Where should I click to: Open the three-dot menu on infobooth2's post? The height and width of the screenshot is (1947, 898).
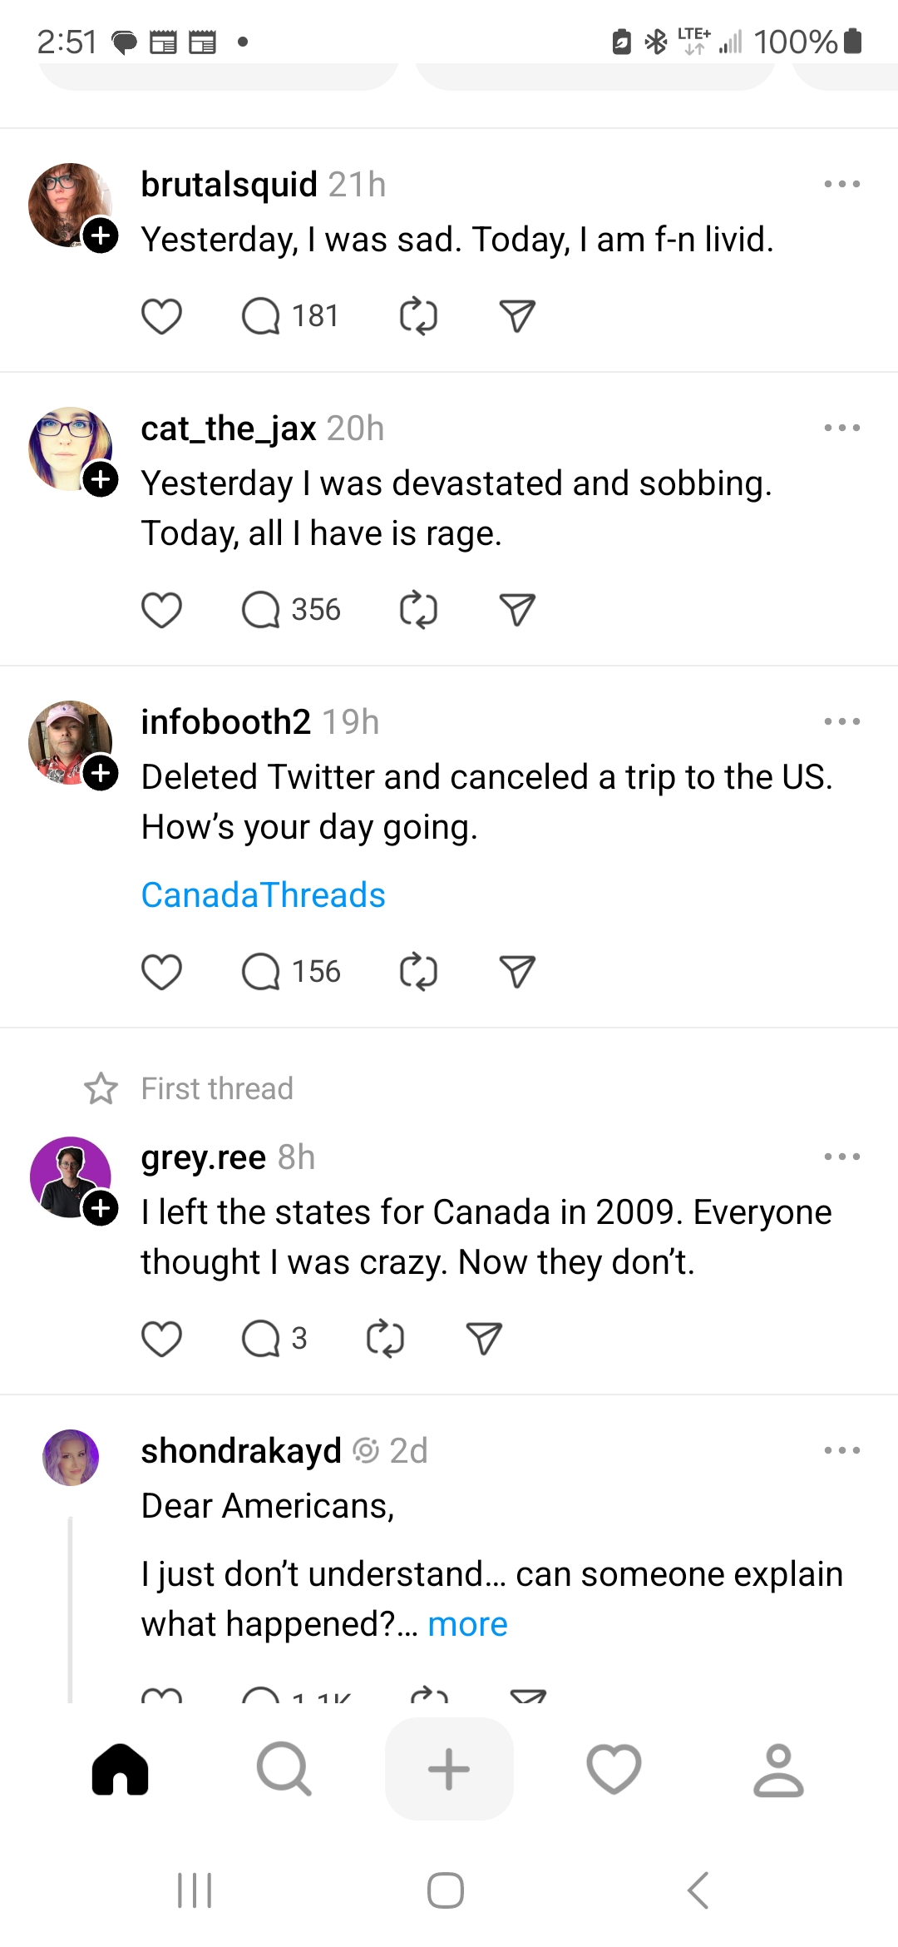click(x=841, y=721)
